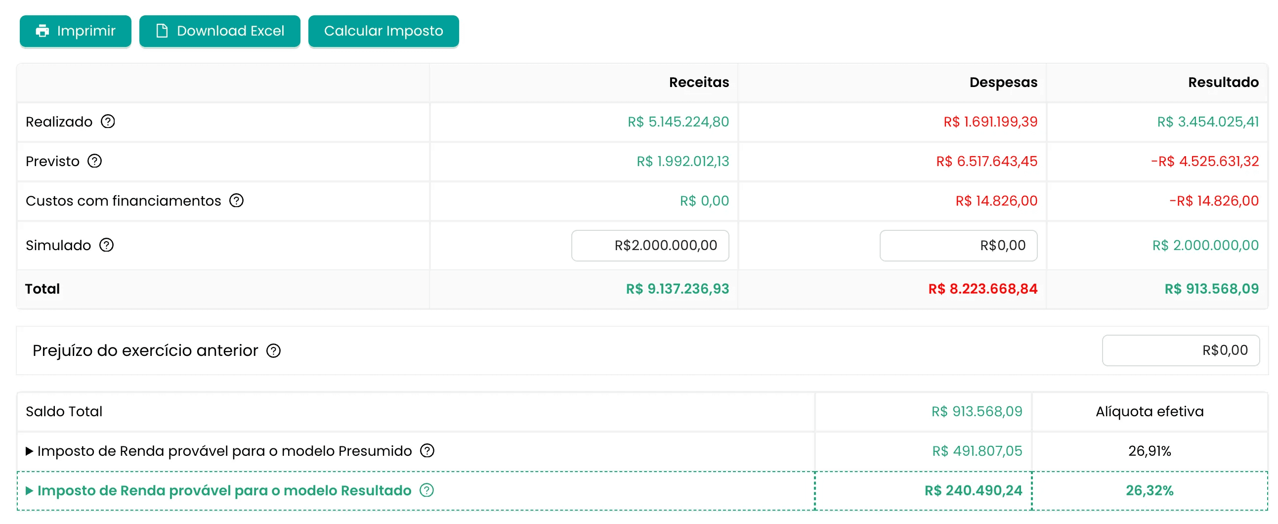Click the printer icon on Imprimir

tap(43, 31)
